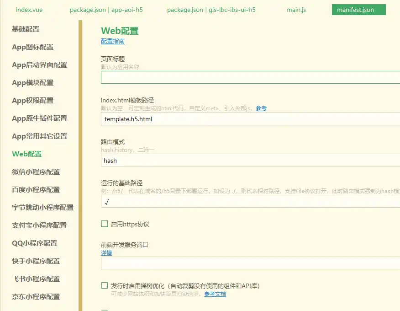Click 详情 under 前端开发服务端口
The height and width of the screenshot is (311, 400).
pyautogui.click(x=105, y=252)
